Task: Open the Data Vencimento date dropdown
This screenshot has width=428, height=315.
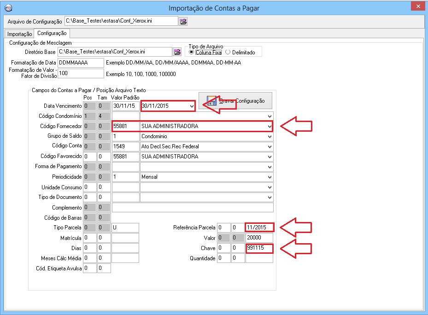Action: (192, 106)
